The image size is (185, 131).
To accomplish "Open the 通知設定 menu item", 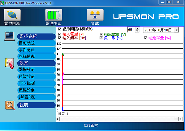I will 36,76.
